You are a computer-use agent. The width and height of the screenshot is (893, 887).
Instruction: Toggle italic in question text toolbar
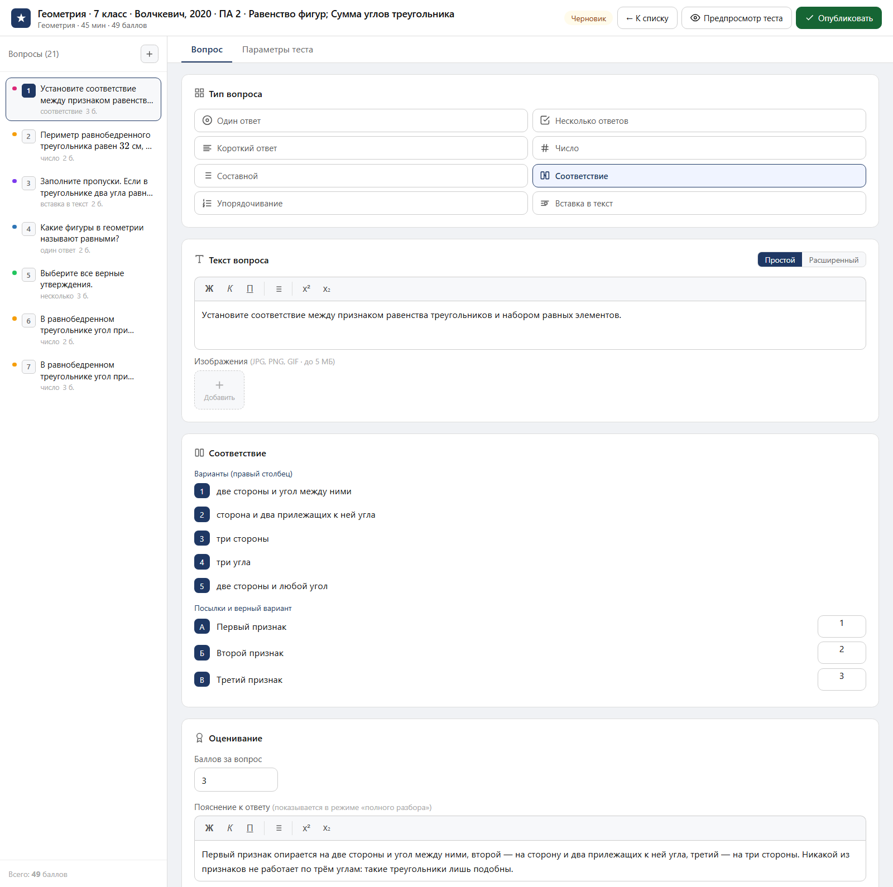(230, 289)
